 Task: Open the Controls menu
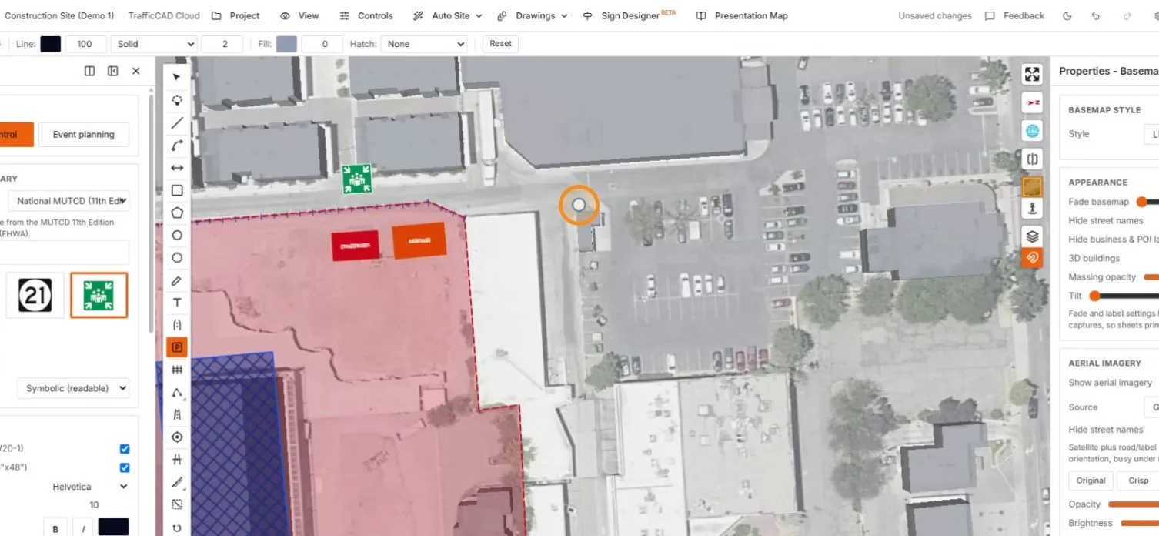coord(366,15)
